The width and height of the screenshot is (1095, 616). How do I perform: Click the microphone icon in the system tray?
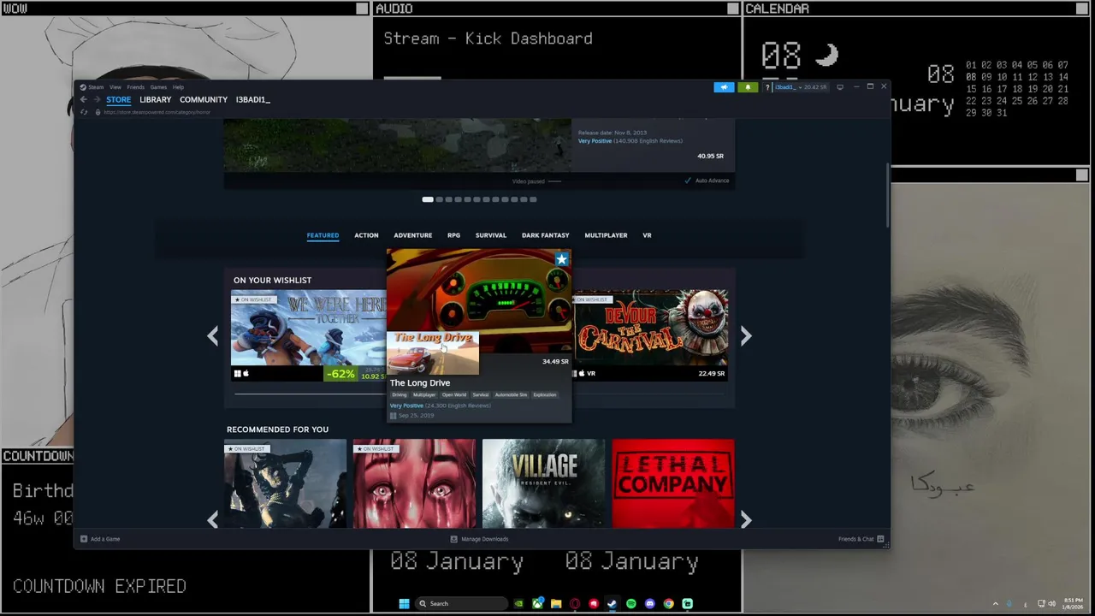pyautogui.click(x=1009, y=603)
